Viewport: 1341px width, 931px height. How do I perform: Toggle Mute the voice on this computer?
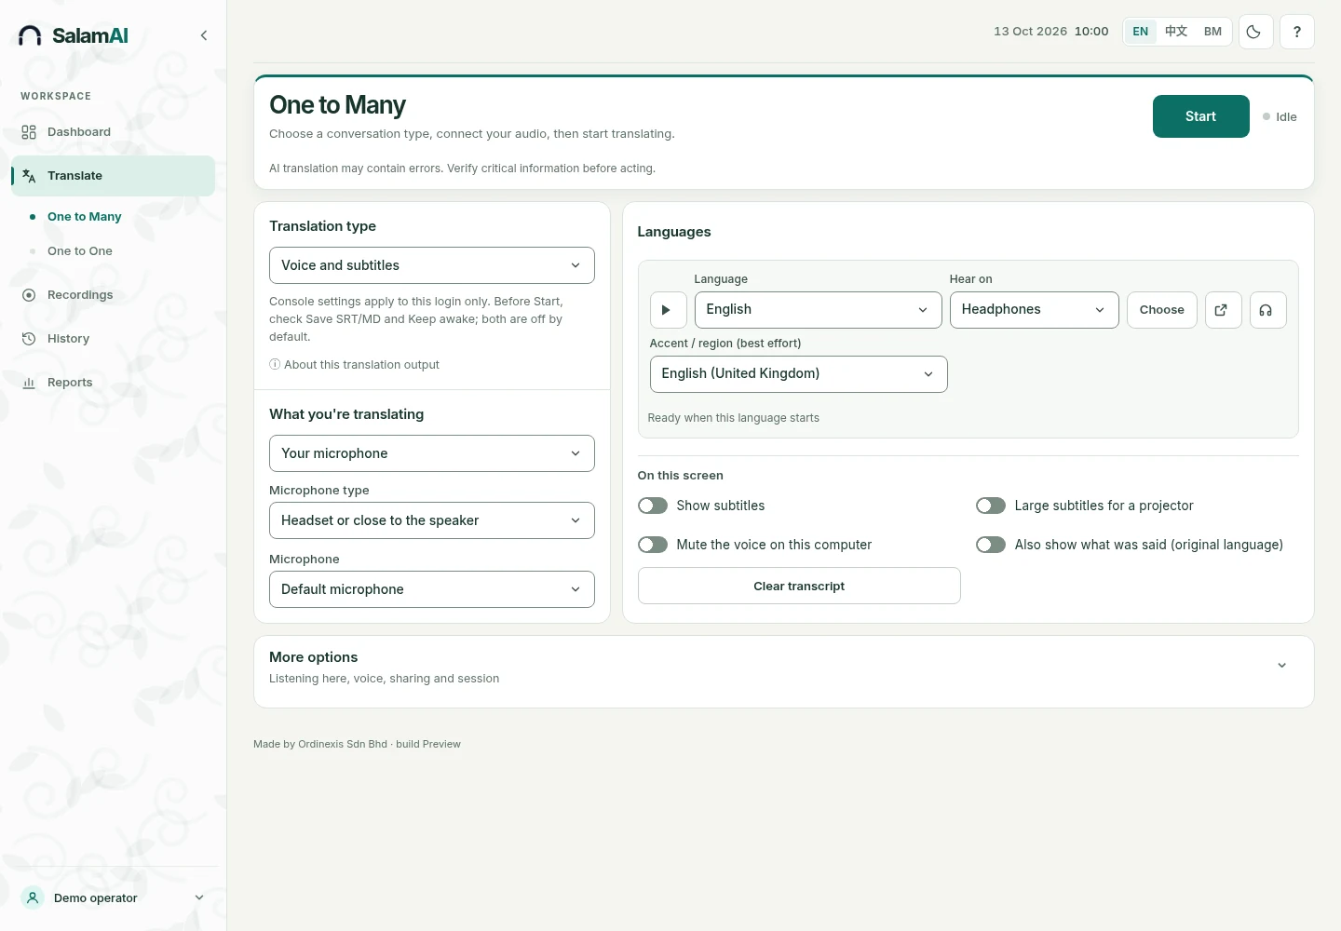653,545
